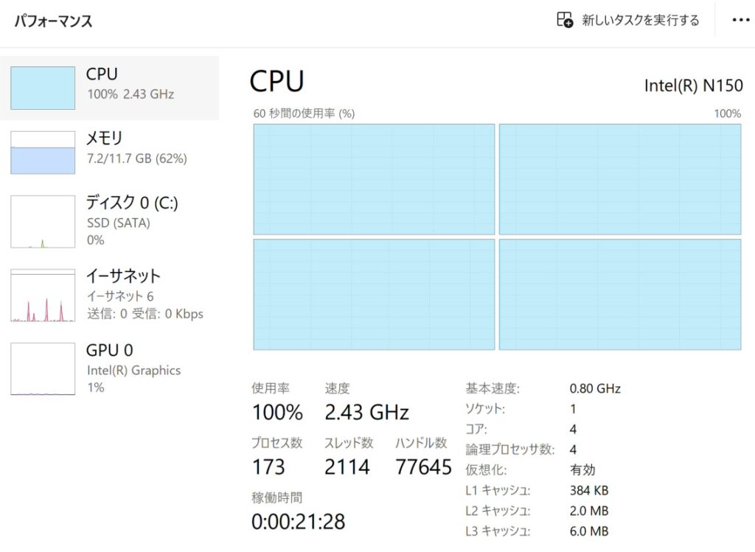Image resolution: width=755 pixels, height=552 pixels.
Task: Click the run new task icon
Action: [565, 20]
